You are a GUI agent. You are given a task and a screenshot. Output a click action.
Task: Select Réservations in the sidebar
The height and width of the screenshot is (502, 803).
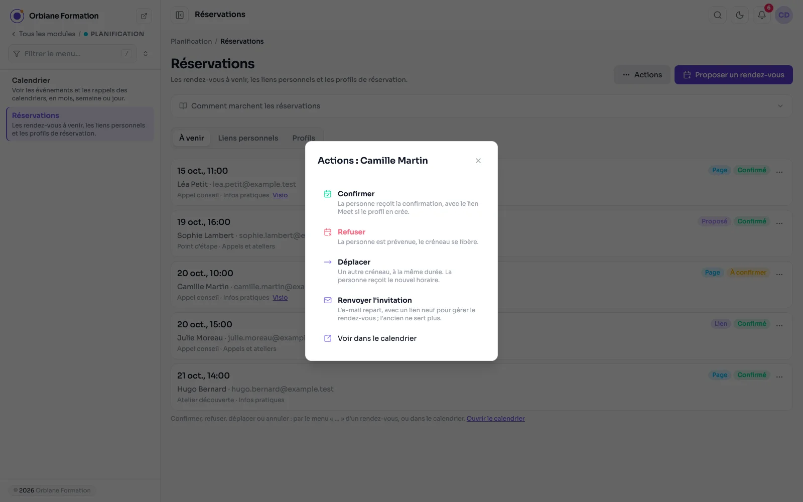[x=80, y=124]
